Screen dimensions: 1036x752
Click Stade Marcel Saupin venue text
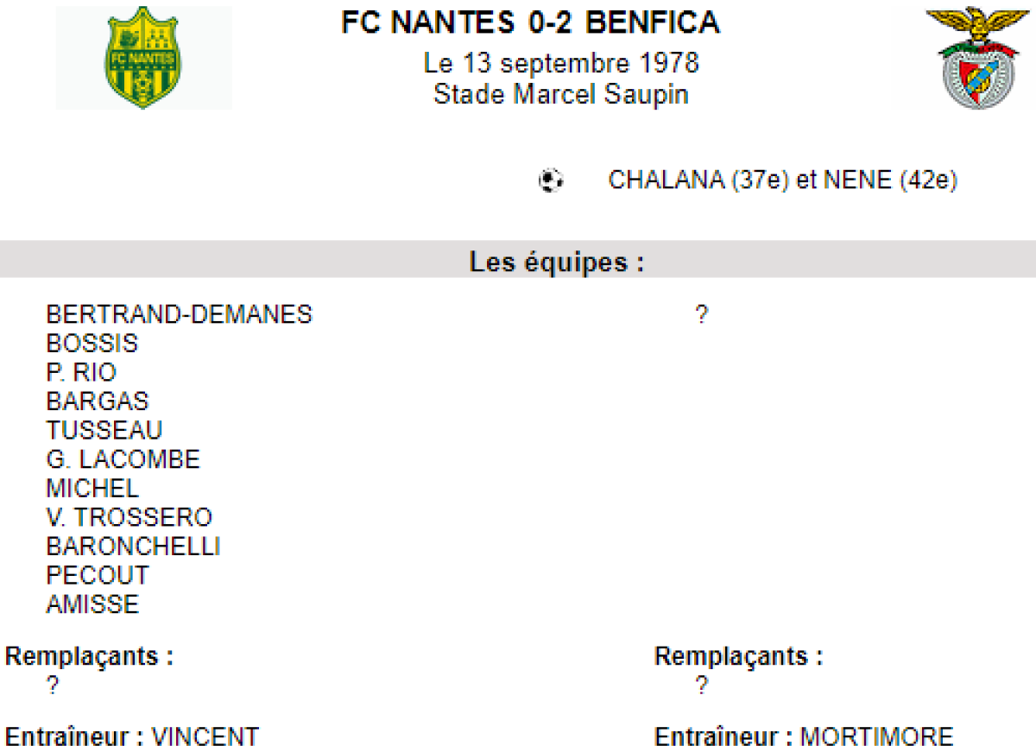coord(561,93)
